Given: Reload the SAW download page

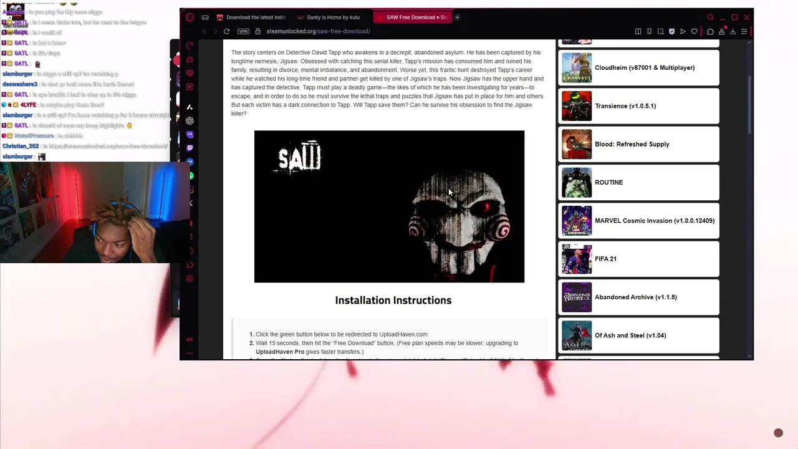Looking at the screenshot, I should 227,31.
